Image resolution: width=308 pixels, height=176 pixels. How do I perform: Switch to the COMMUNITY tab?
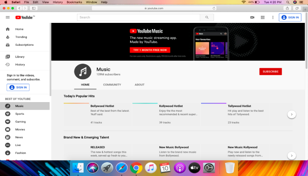coord(112,84)
